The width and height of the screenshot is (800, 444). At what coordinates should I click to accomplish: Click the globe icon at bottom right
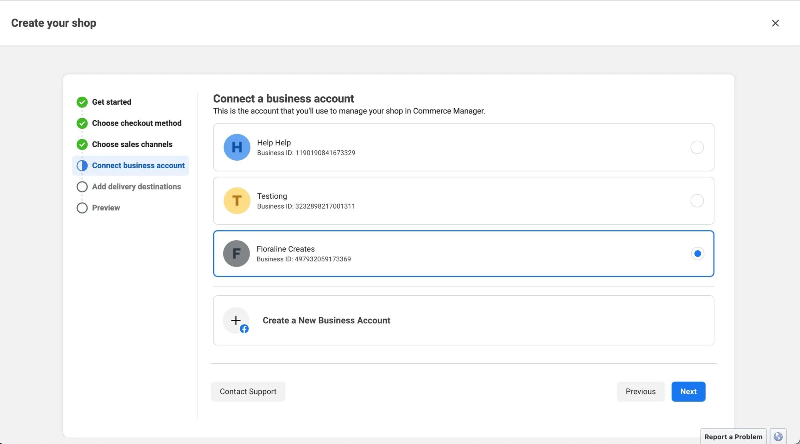[x=778, y=436]
